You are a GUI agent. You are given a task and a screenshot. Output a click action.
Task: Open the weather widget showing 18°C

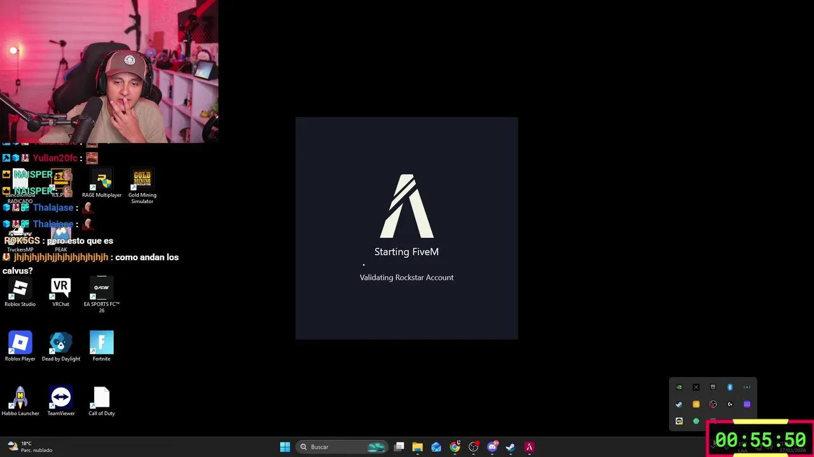pos(29,447)
